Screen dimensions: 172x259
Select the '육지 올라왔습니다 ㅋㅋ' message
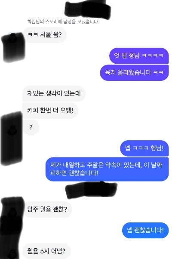[x=134, y=73]
